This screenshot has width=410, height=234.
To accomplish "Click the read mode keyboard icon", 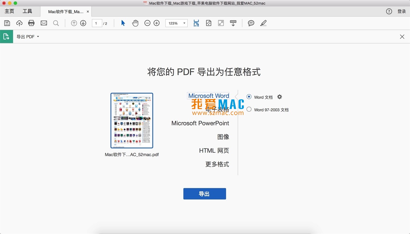I will pyautogui.click(x=233, y=23).
